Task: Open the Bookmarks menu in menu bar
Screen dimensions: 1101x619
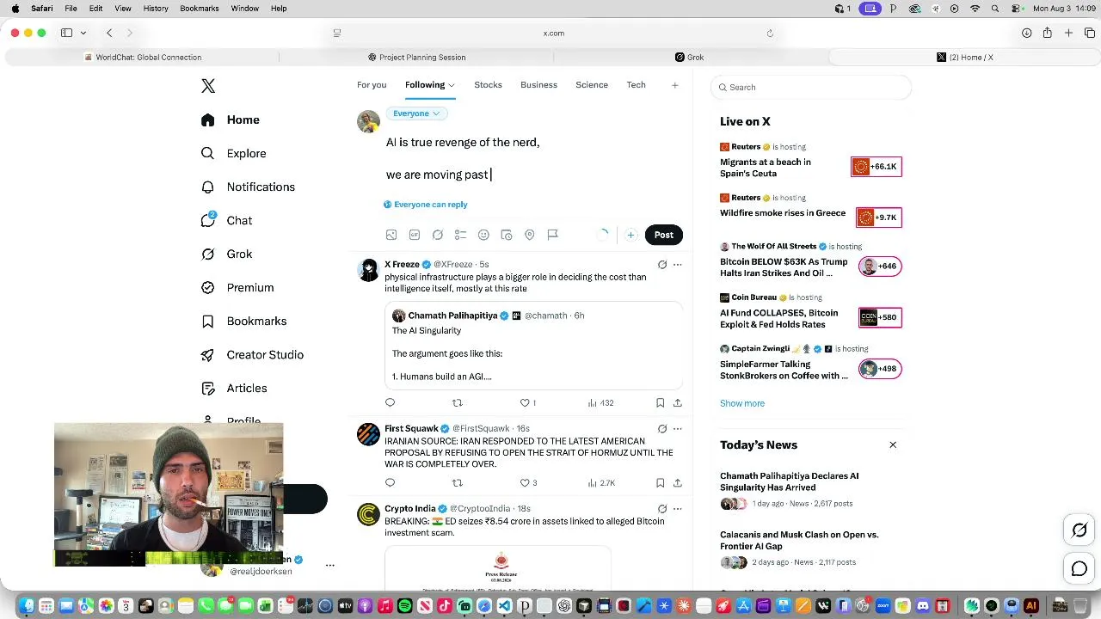Action: coord(199,9)
